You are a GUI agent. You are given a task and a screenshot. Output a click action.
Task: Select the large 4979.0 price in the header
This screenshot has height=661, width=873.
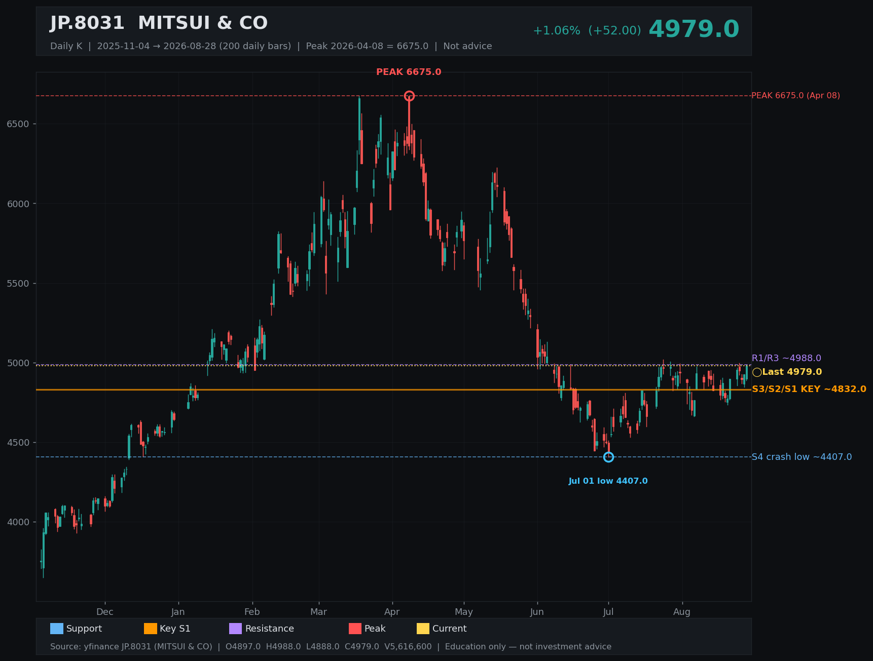coord(694,29)
